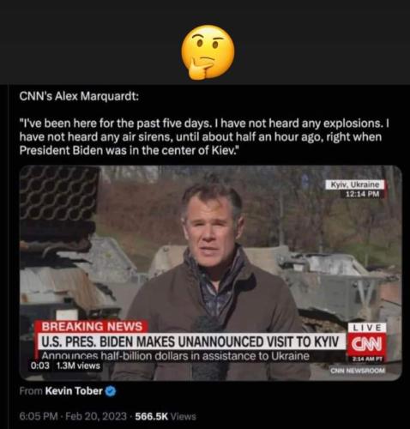Click the 1.3M views video label
This screenshot has width=410, height=429.
pyautogui.click(x=78, y=366)
